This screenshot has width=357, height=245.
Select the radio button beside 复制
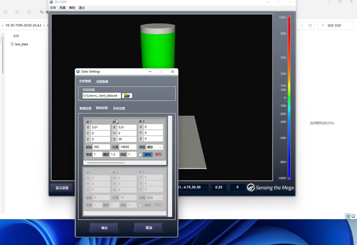click(140, 155)
